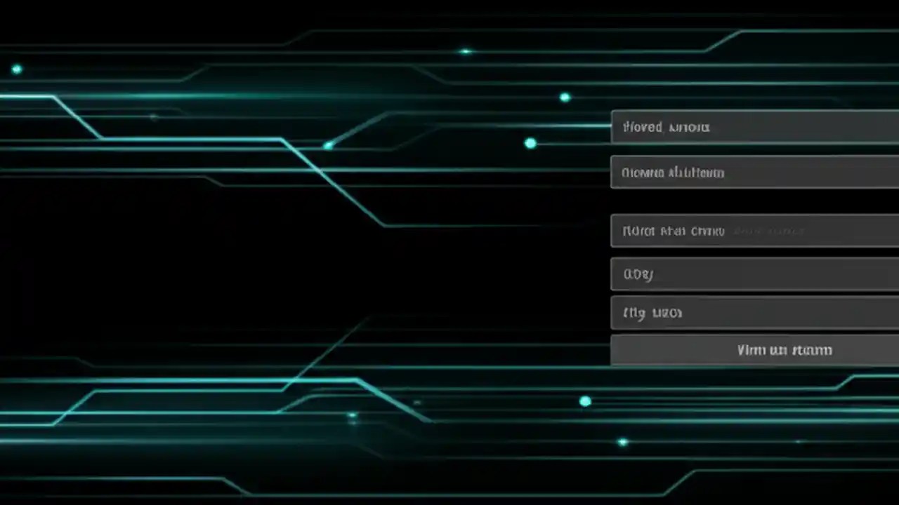Click the fourth grey bar in the menu stack
This screenshot has height=505, width=899.
pos(752,274)
